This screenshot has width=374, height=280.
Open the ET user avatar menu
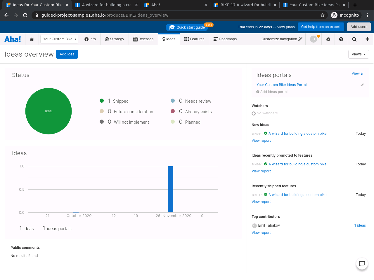(x=314, y=39)
